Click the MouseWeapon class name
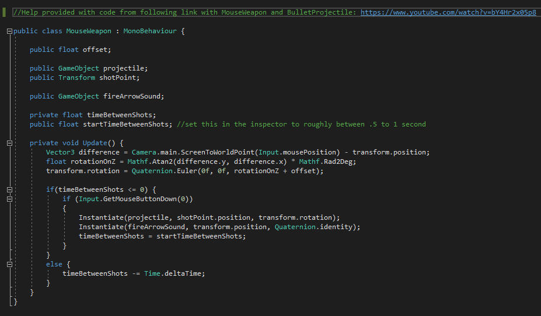The width and height of the screenshot is (541, 316). click(89, 31)
